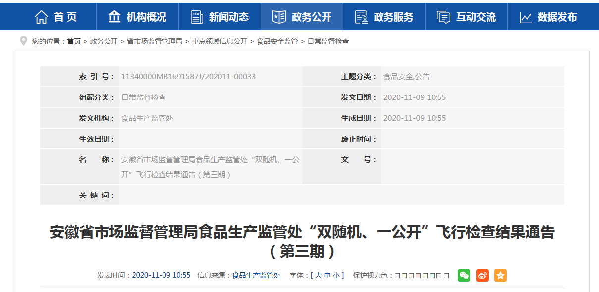Open breadcrumb link 重点领域信息公开
Screen dimensions: 599x292
pyautogui.click(x=219, y=41)
